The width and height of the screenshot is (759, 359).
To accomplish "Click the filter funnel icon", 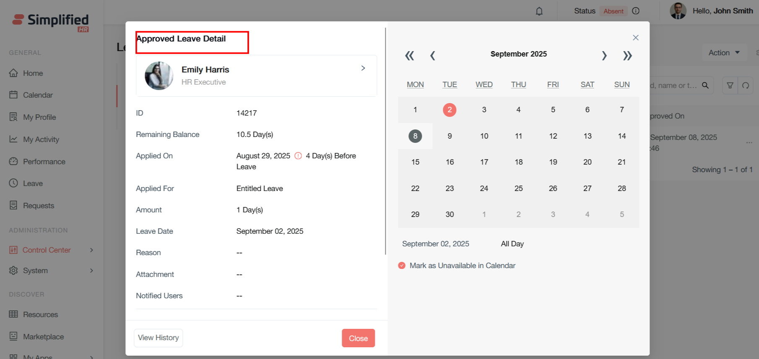I will point(730,85).
